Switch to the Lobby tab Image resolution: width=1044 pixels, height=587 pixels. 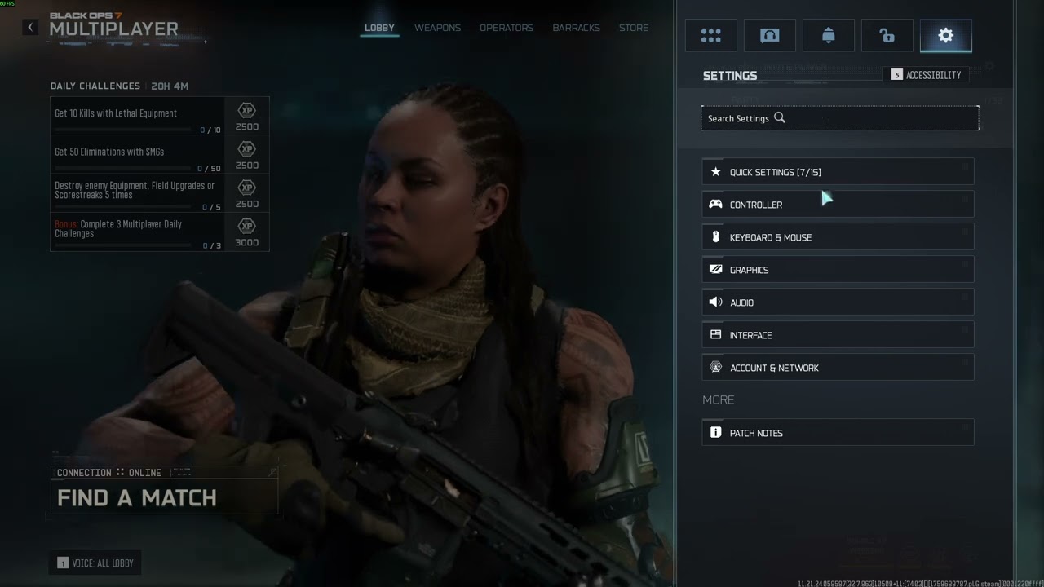click(379, 28)
